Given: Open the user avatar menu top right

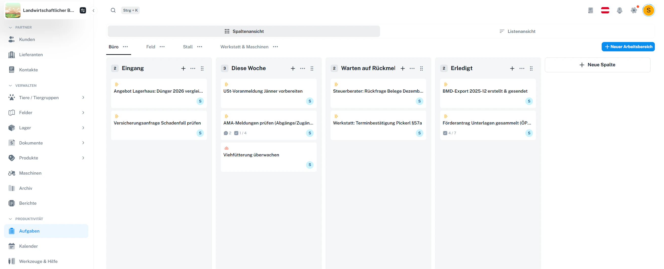Looking at the screenshot, I should click(649, 10).
